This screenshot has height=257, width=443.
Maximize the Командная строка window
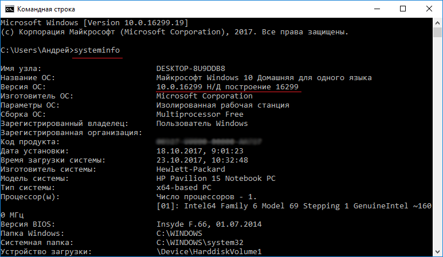[403, 9]
